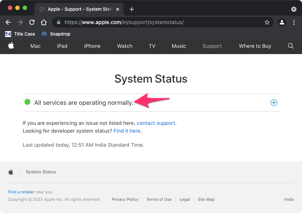The width and height of the screenshot is (302, 213).
Task: Open the Watch menu item
Action: pyautogui.click(x=125, y=46)
